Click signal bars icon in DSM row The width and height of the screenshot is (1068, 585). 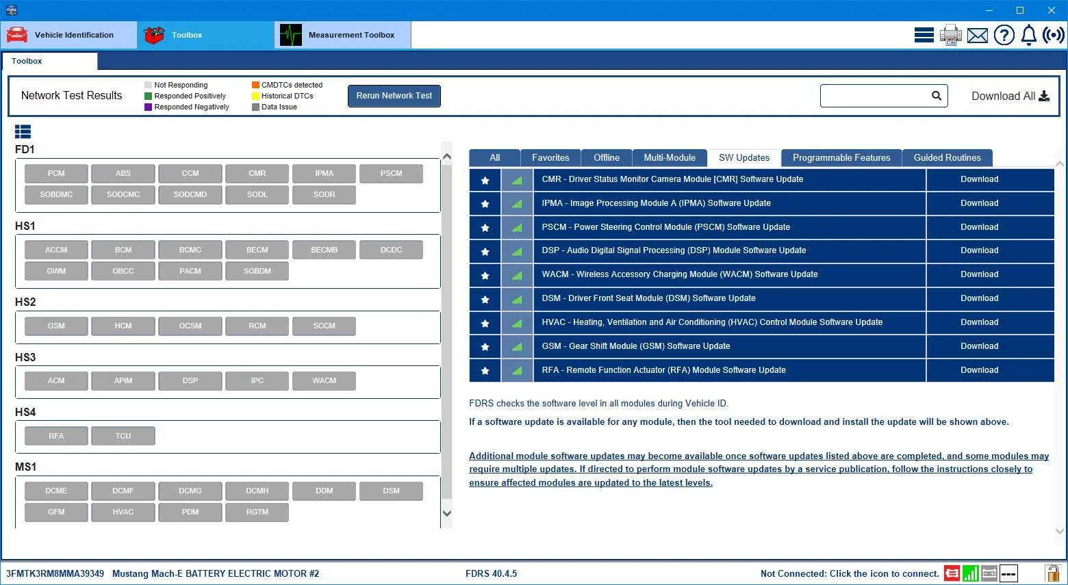tap(517, 299)
